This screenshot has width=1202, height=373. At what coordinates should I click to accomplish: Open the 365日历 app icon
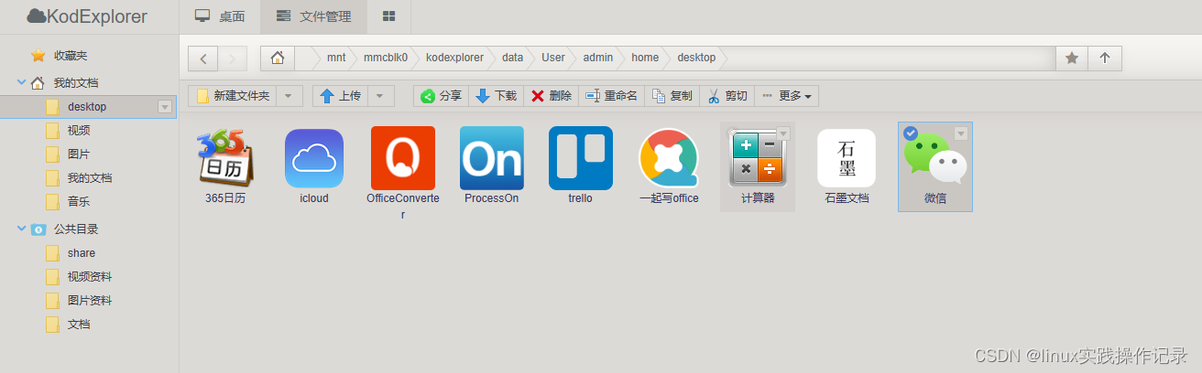pos(224,159)
